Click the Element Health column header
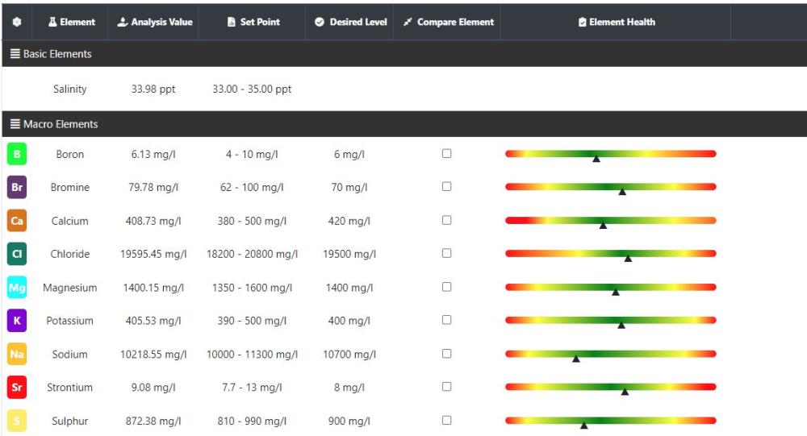 (x=617, y=23)
